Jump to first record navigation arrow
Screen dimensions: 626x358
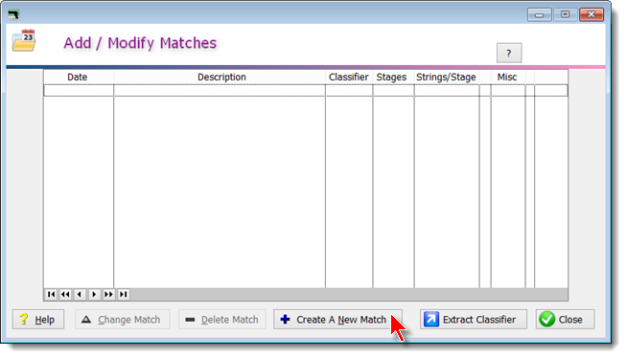pos(51,294)
